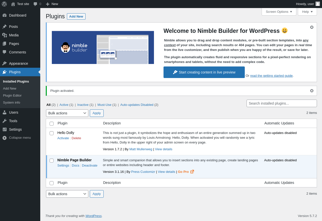Click the Media icon in sidebar
Viewport: 322px width, 221px height.
[x=5, y=35]
